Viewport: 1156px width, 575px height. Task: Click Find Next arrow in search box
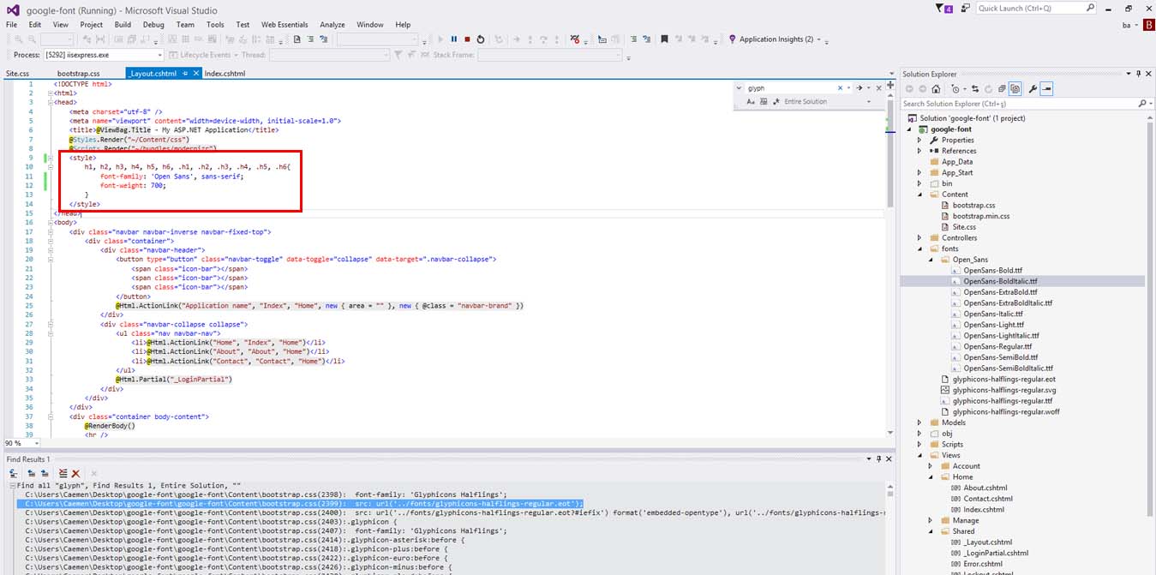(x=859, y=88)
